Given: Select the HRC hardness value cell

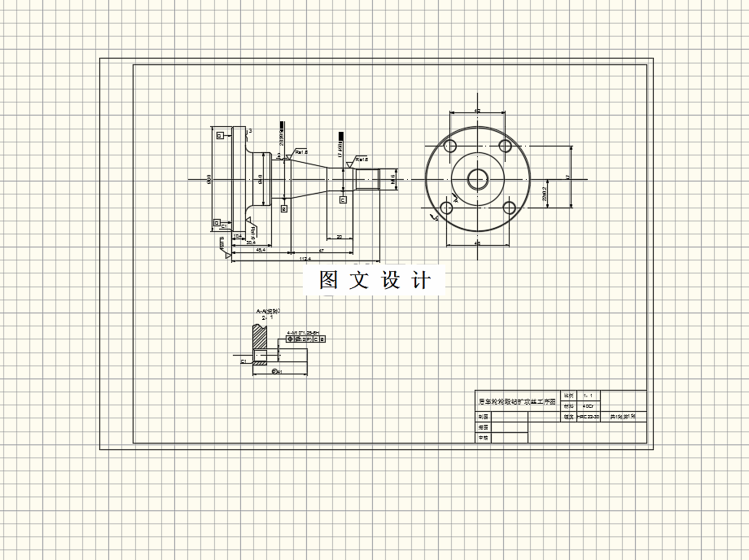Looking at the screenshot, I should tap(588, 417).
